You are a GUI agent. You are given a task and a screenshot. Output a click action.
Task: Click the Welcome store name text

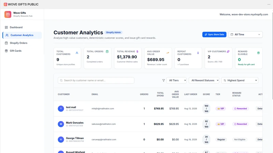[244, 14]
